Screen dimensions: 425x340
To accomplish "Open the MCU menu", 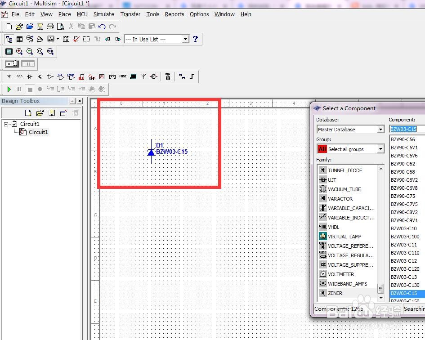I will click(82, 14).
